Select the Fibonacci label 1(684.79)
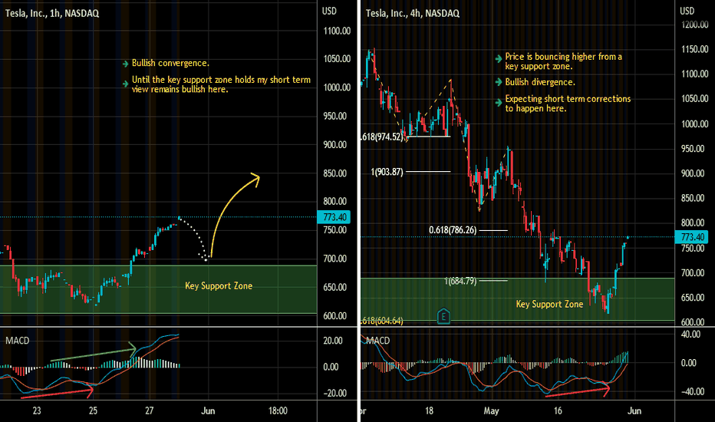 pos(460,281)
